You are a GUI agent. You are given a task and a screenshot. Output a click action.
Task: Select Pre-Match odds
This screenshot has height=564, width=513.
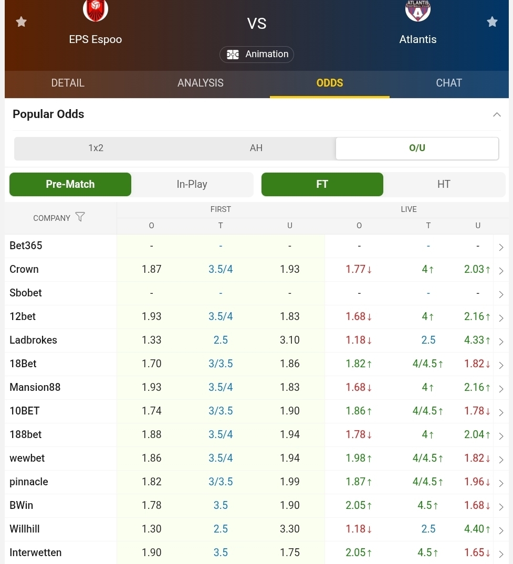click(x=70, y=184)
